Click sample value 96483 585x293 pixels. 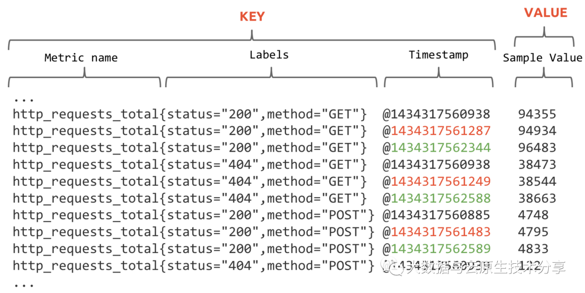pyautogui.click(x=537, y=147)
